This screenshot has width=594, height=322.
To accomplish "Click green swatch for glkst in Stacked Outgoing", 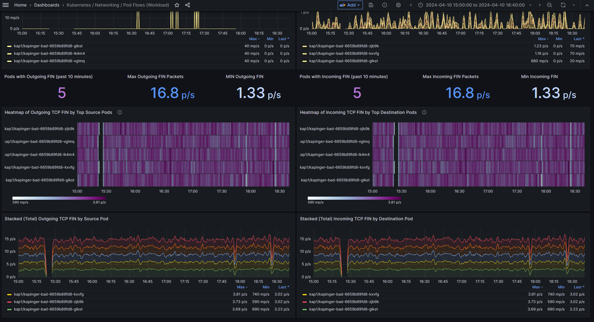I will pyautogui.click(x=9, y=309).
